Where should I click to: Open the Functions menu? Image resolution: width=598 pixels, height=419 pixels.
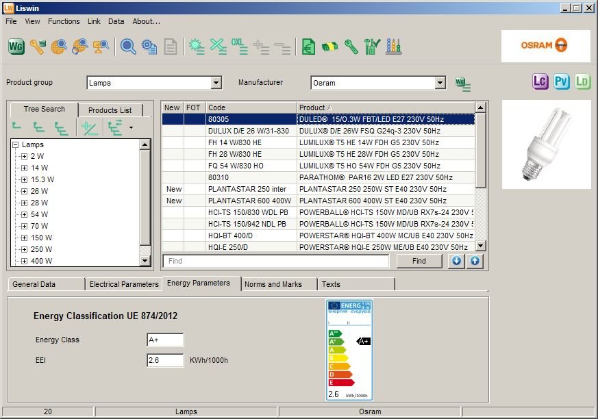64,21
